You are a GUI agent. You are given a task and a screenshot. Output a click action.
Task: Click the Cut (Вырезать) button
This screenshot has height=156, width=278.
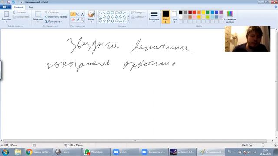click(20, 13)
